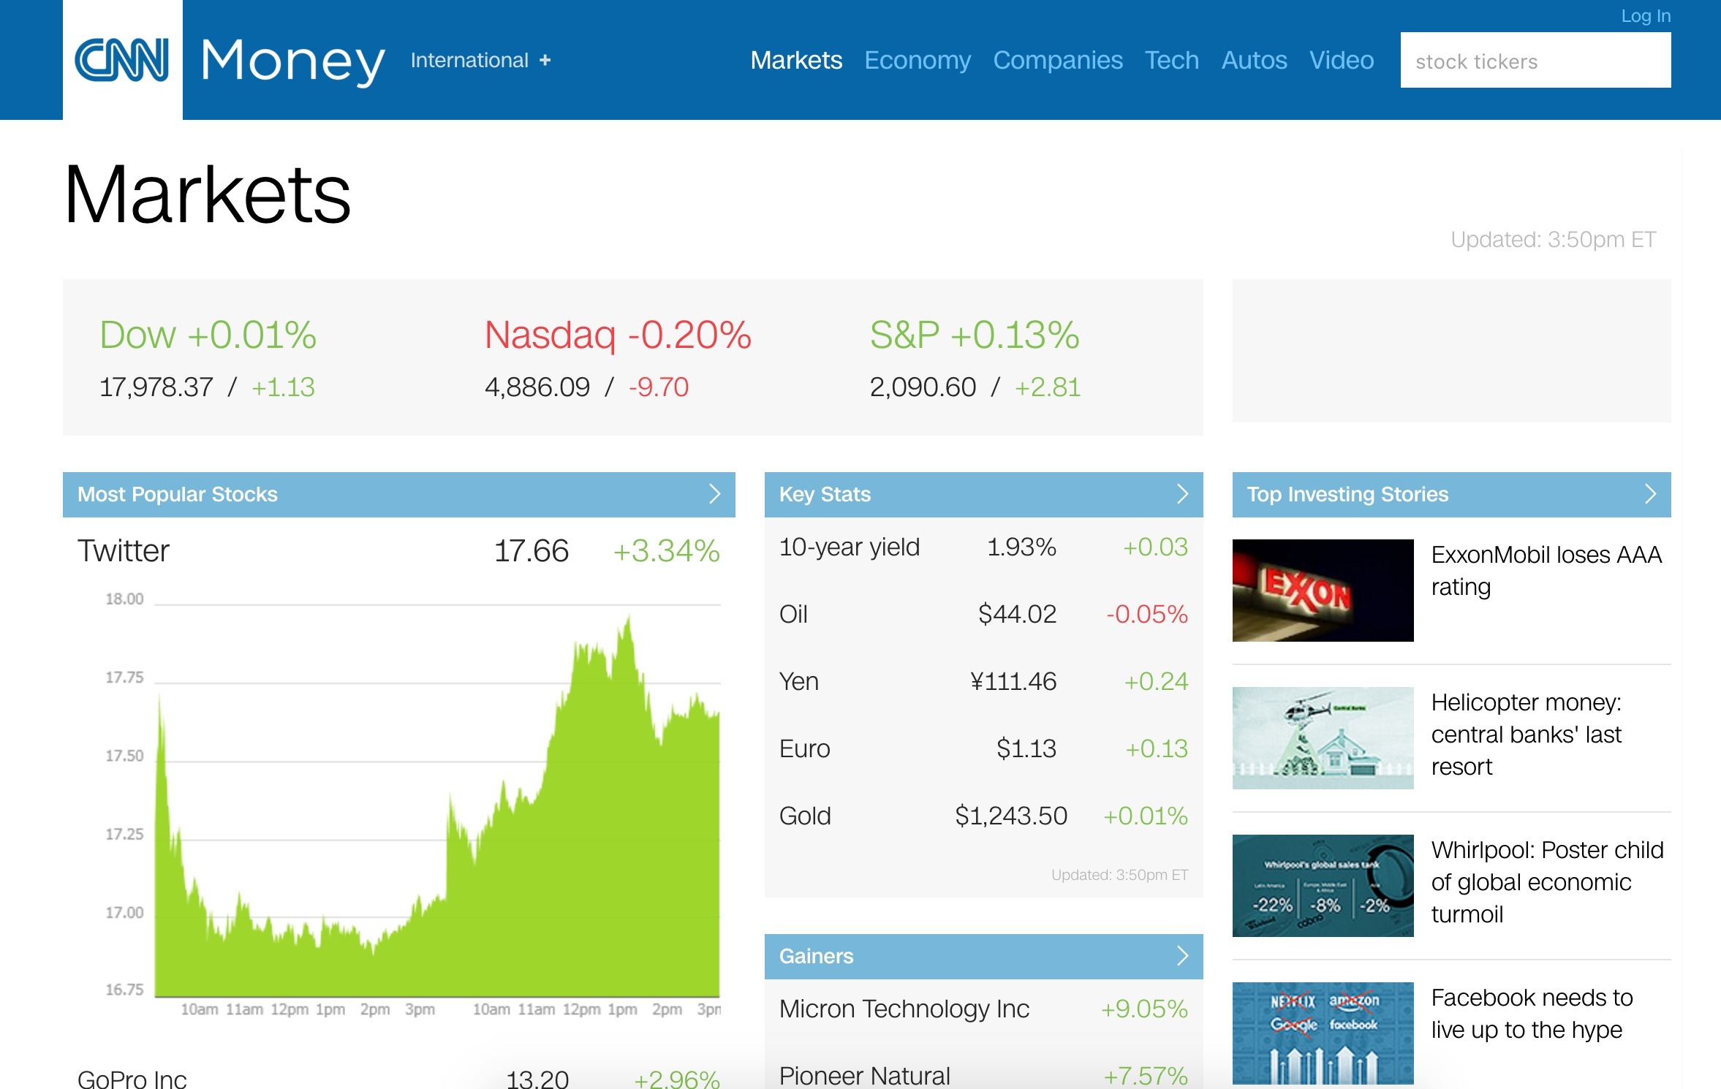
Task: Click the Log In link
Action: tap(1645, 16)
